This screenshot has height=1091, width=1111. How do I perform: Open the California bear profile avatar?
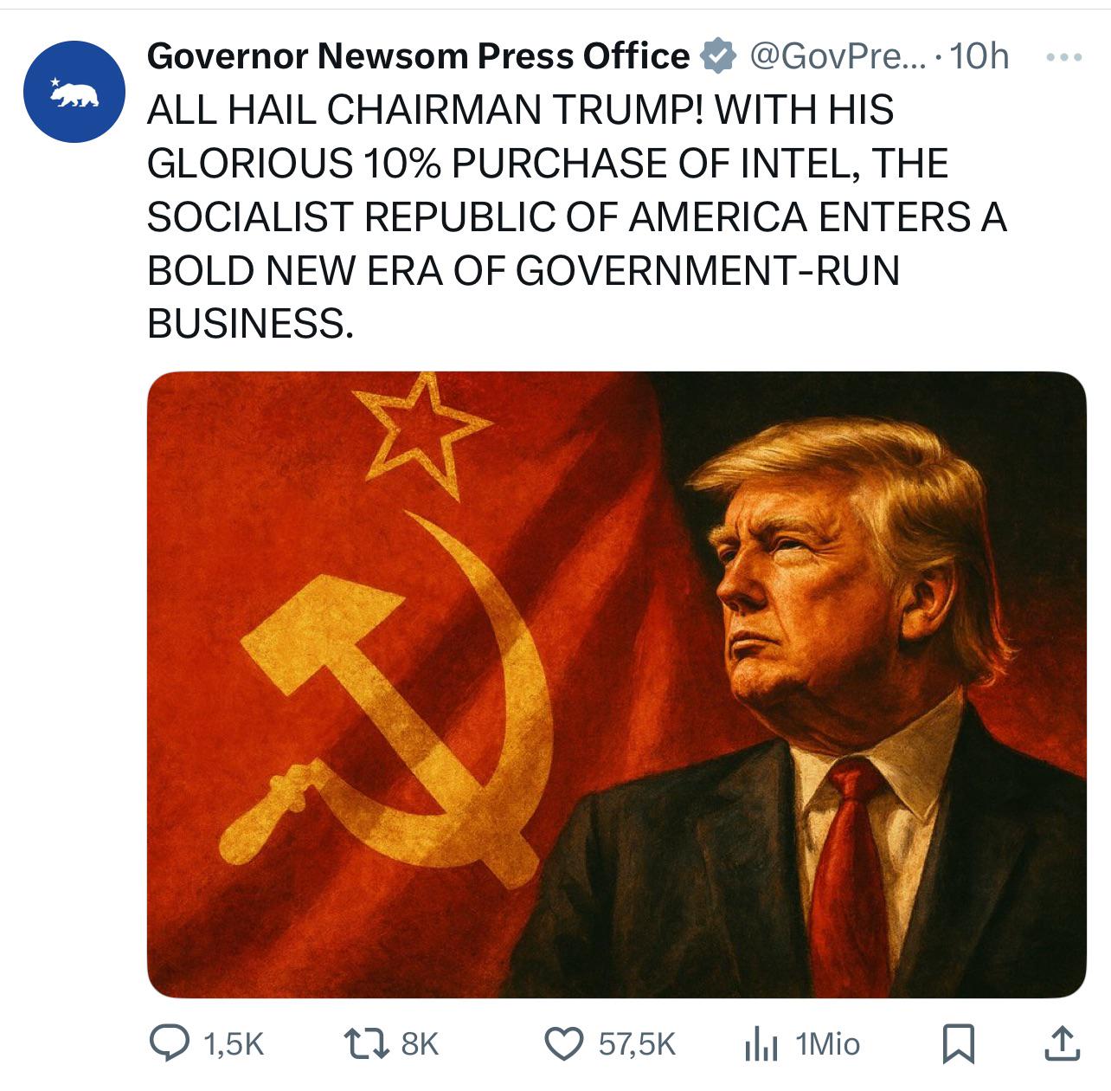click(75, 92)
